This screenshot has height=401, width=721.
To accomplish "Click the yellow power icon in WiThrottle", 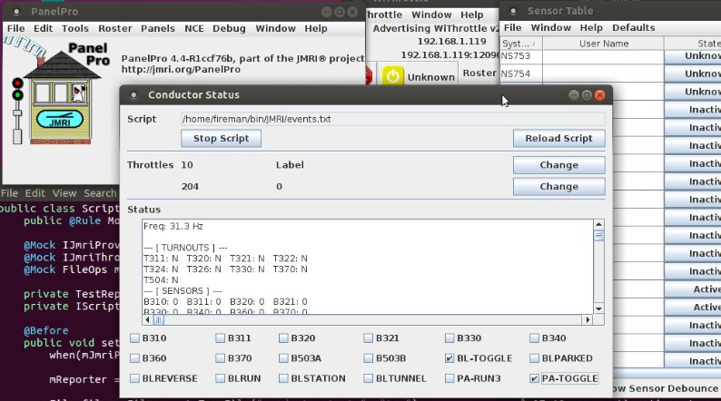I will (392, 77).
